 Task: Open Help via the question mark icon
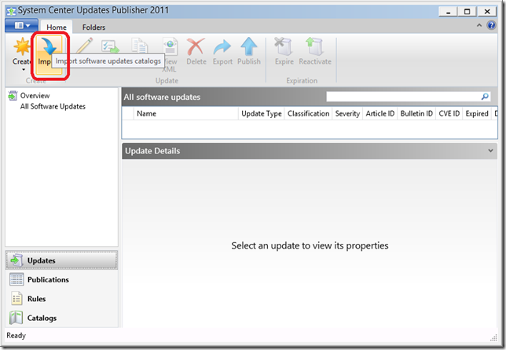pyautogui.click(x=491, y=25)
